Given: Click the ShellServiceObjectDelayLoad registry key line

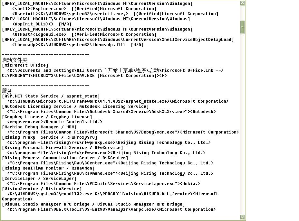Looking at the screenshot, I should 118,40.
